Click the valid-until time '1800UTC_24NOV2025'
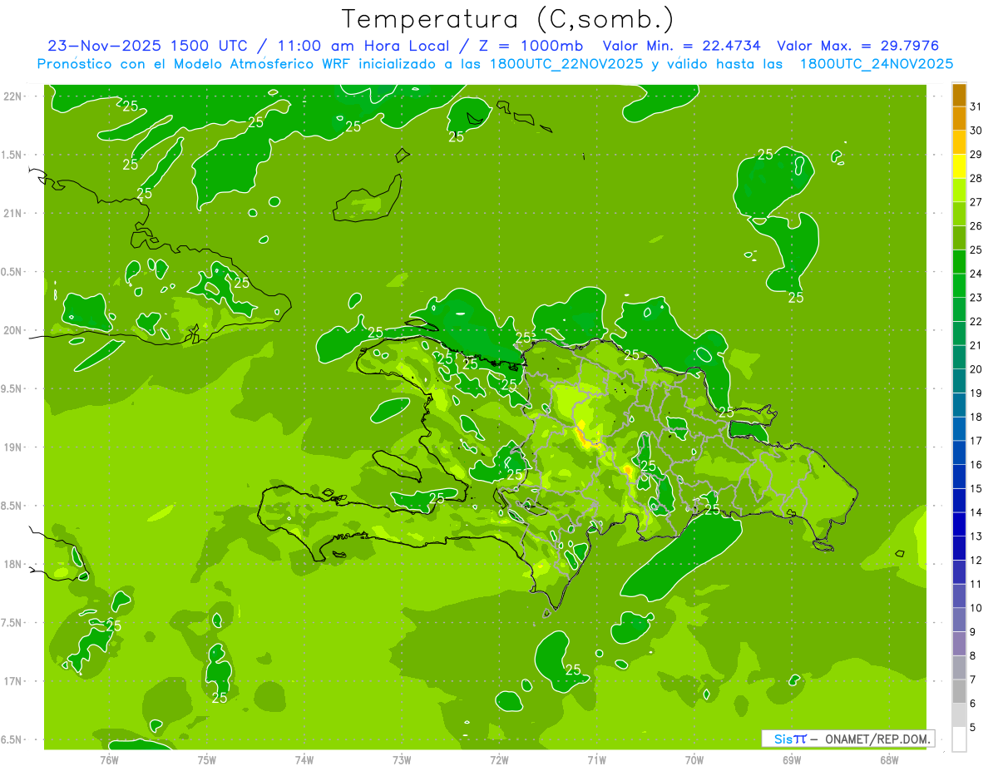Image resolution: width=998 pixels, height=771 pixels. (877, 64)
